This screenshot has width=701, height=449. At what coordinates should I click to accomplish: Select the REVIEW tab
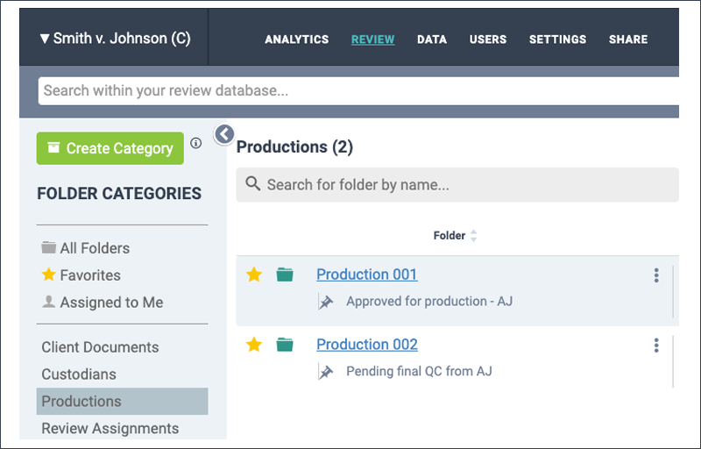(x=373, y=39)
